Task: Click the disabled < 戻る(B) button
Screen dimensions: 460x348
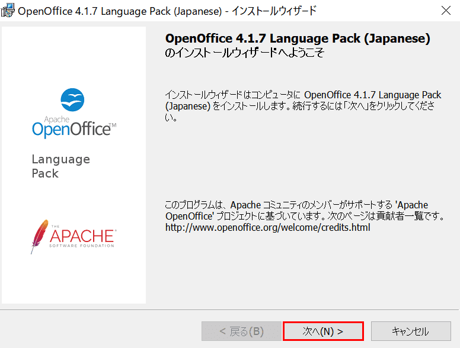Action: [241, 331]
